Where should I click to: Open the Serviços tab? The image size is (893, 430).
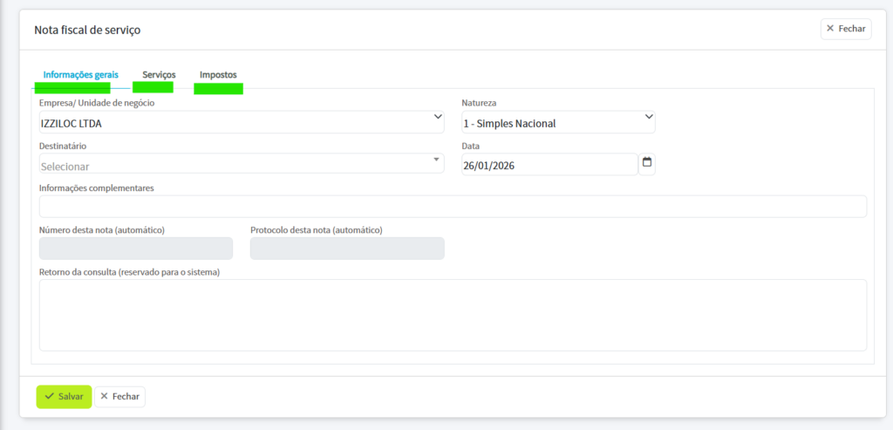coord(159,75)
